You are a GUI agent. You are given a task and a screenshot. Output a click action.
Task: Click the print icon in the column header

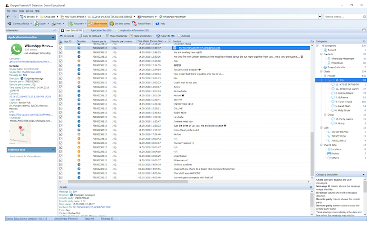point(60,41)
